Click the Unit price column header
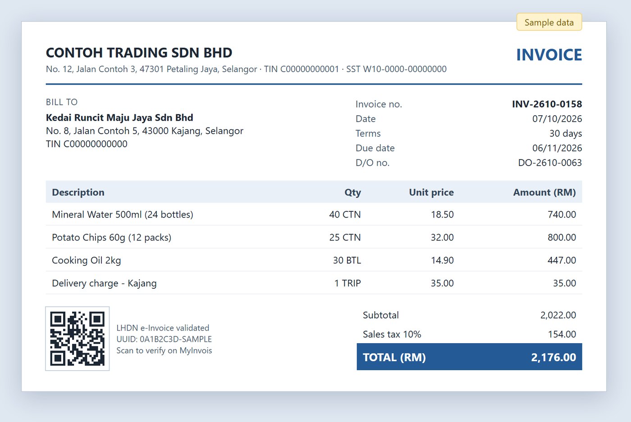This screenshot has width=631, height=422. (x=431, y=192)
